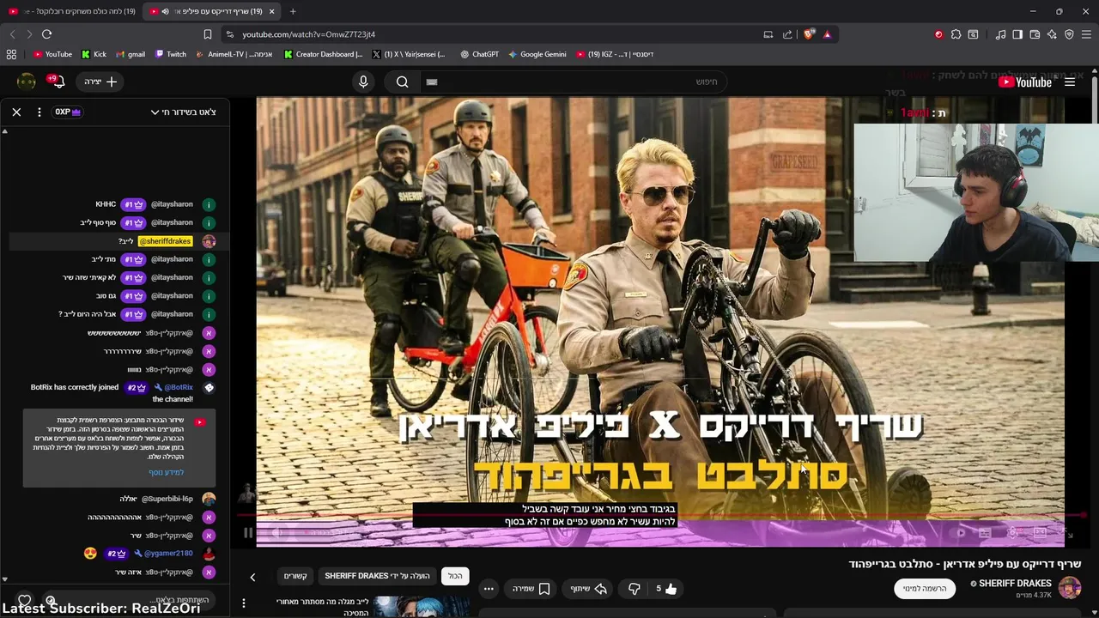
Task: Open the YouTube guide hamburger menu
Action: tap(1070, 82)
